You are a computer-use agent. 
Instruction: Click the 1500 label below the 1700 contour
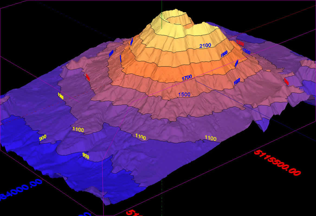coord(184,94)
